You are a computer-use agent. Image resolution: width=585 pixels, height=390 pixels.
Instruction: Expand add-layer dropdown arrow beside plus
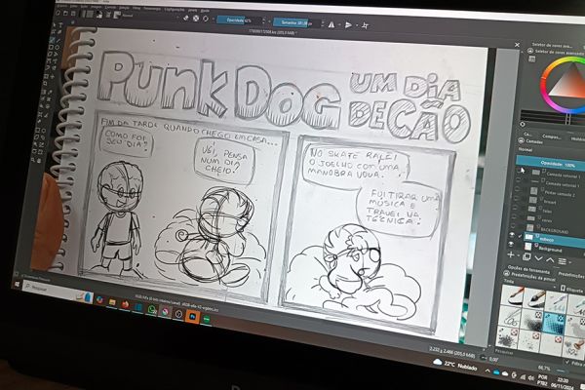[x=519, y=255]
